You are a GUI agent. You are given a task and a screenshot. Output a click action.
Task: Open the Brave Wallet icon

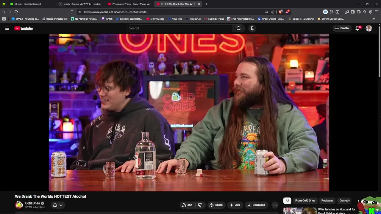359,12
